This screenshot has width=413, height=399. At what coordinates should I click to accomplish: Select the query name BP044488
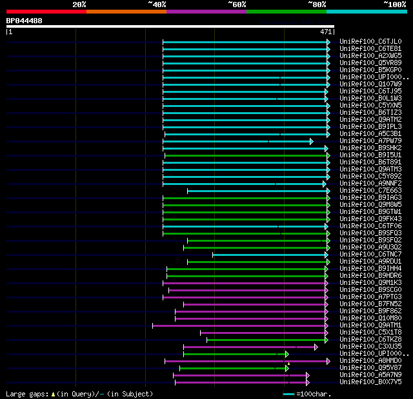tap(25, 21)
